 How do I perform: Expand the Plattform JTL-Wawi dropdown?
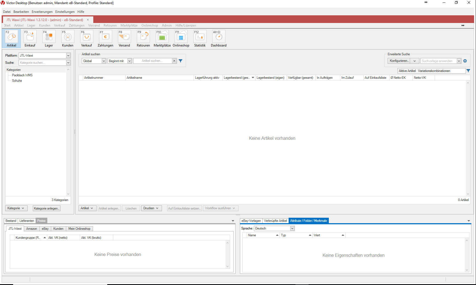tap(68, 56)
